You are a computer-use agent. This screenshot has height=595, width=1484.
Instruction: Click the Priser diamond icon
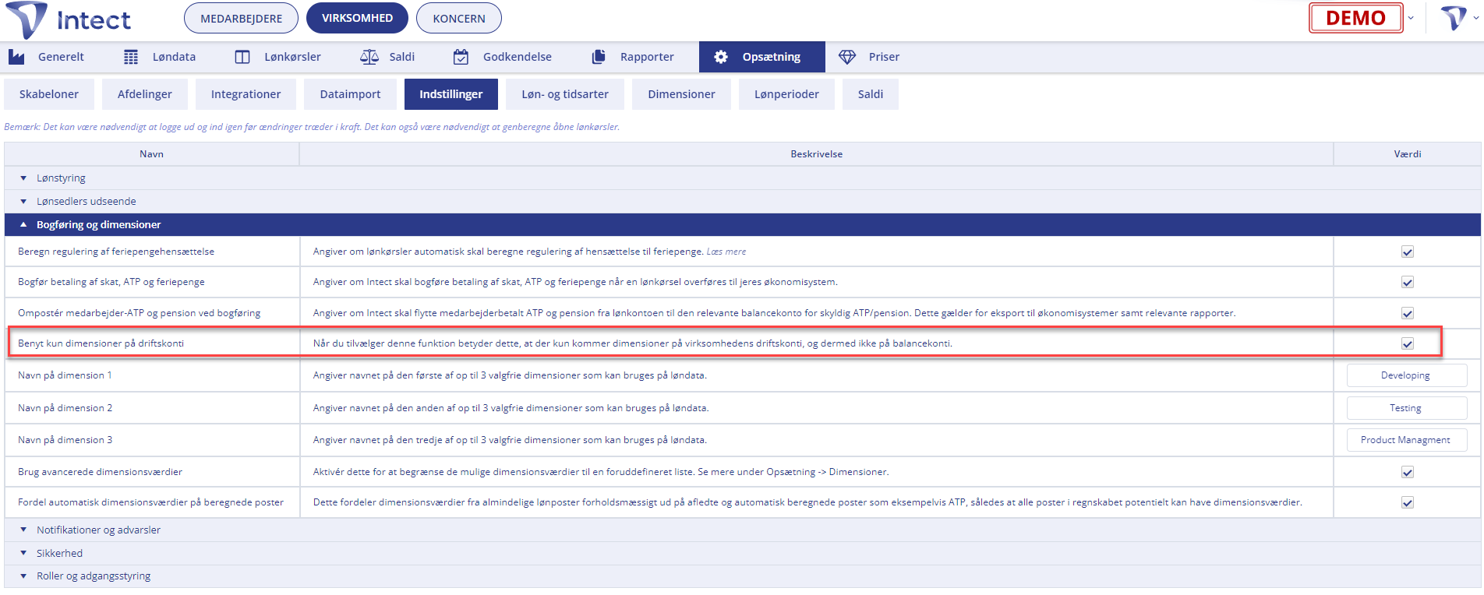(x=847, y=57)
